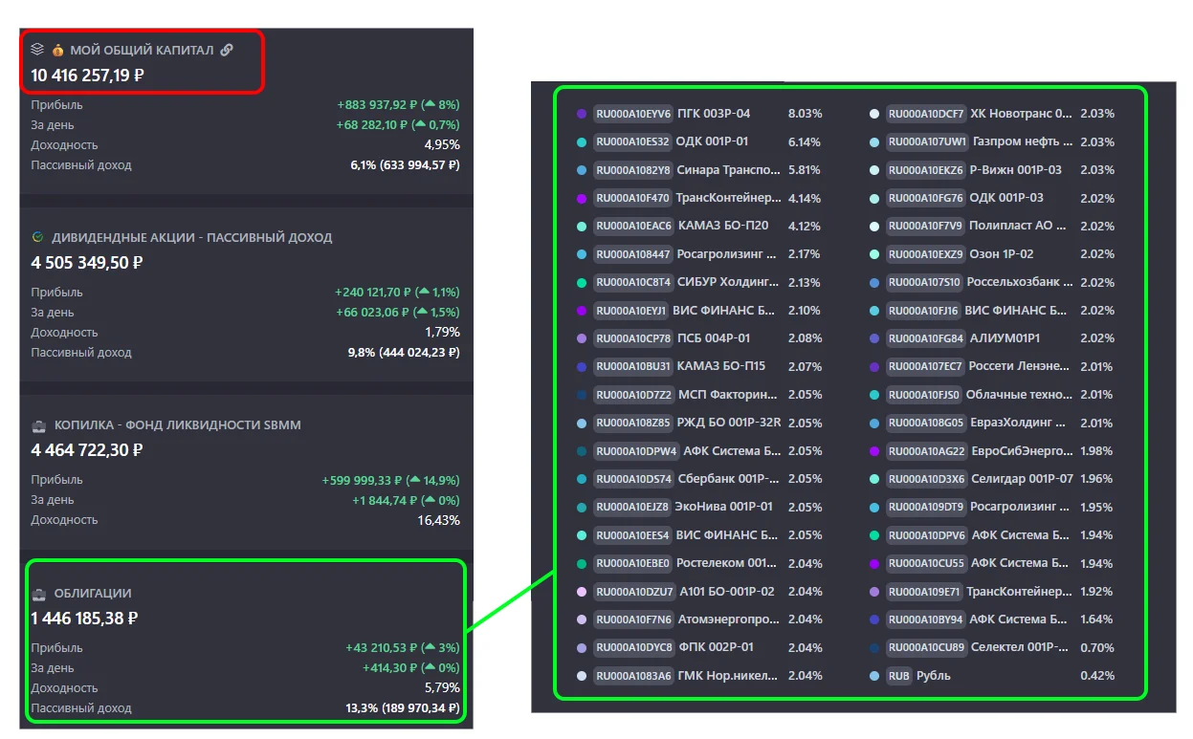Screen dimensions: 1193x739
Task: Select the А101 БО-001Р-02 bond name
Action: pos(727,592)
